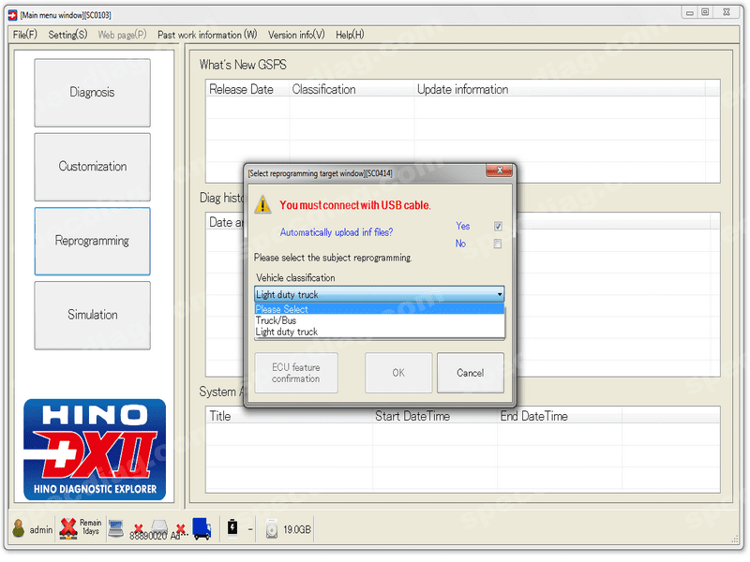Image resolution: width=750 pixels, height=562 pixels.
Task: Click 'Please select the subject reprogramming.' text
Action: point(333,258)
